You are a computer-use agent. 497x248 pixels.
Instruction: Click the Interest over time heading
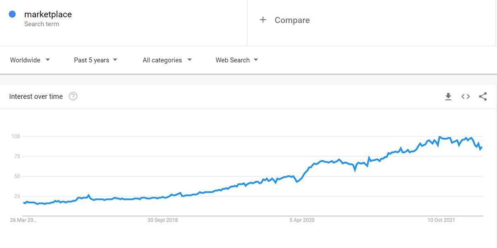36,96
